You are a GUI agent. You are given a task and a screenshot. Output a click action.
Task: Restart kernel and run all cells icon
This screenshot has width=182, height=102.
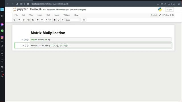tap(63, 20)
